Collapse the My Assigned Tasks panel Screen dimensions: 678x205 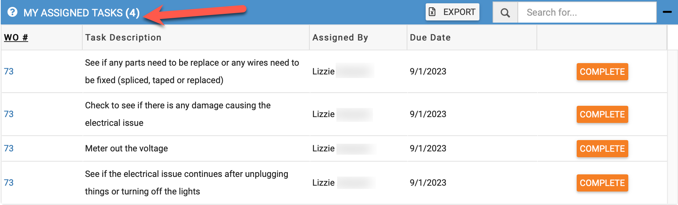[667, 12]
